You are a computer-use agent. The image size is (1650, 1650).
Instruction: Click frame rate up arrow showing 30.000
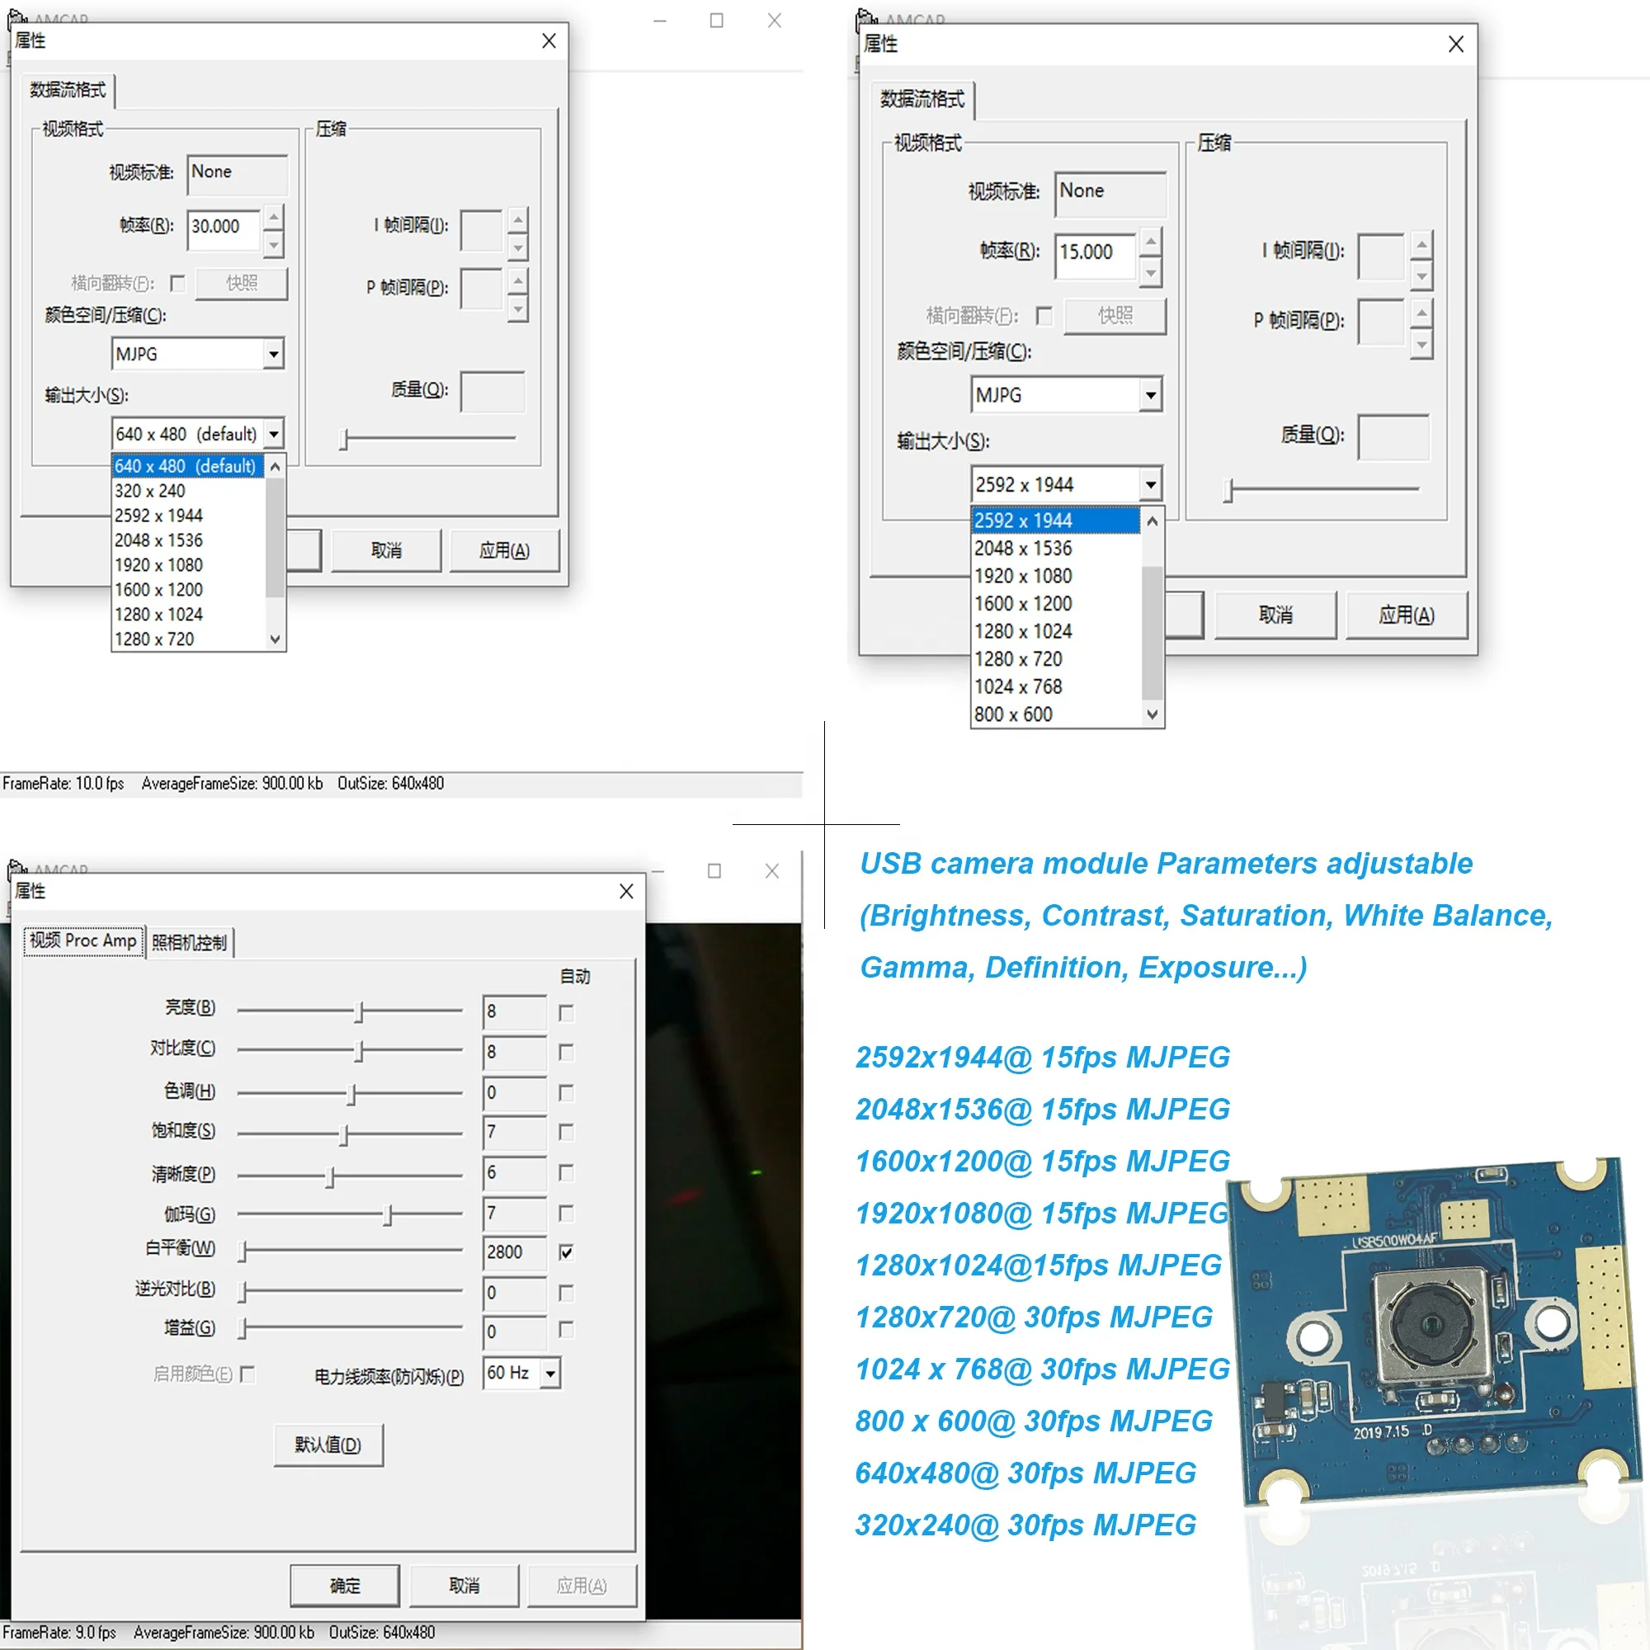[x=273, y=217]
